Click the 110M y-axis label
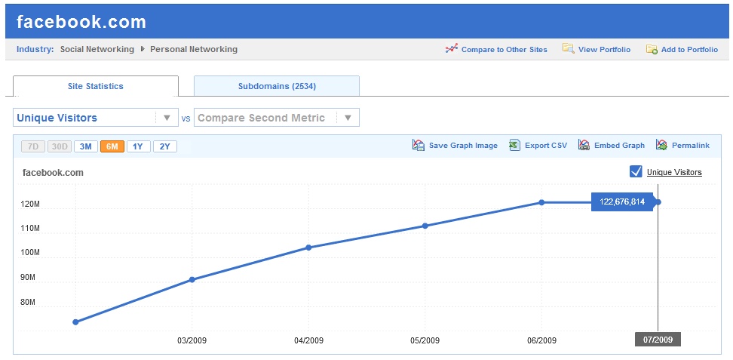The height and width of the screenshot is (360, 733). pyautogui.click(x=30, y=229)
